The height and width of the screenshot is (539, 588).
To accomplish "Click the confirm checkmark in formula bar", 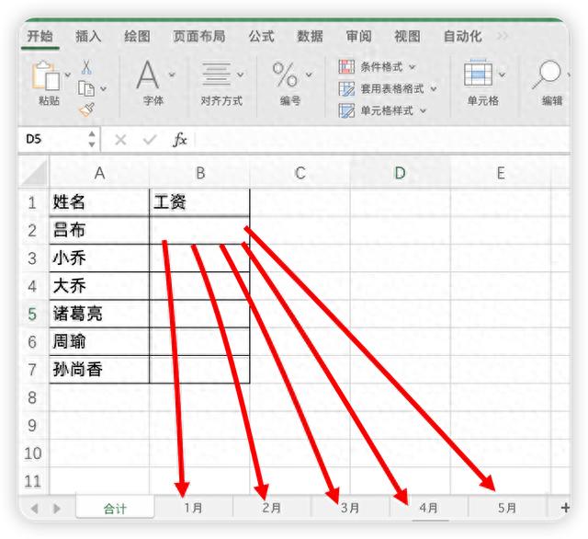I will click(150, 140).
